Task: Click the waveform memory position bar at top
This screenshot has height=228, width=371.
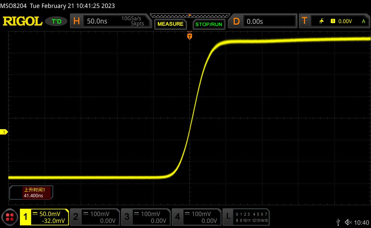Action: point(189,16)
